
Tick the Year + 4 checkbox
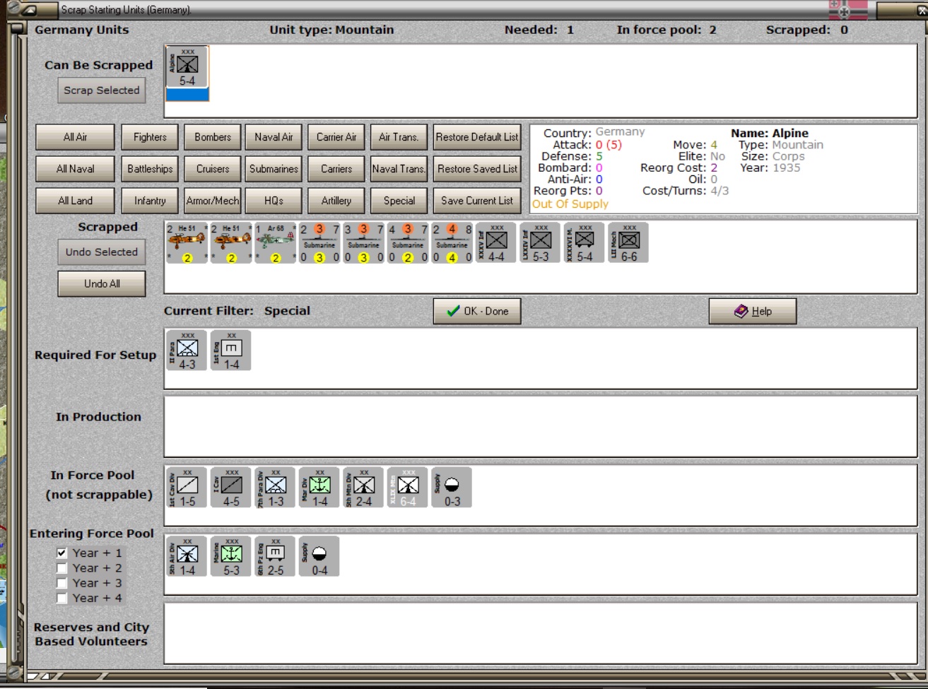pos(62,599)
